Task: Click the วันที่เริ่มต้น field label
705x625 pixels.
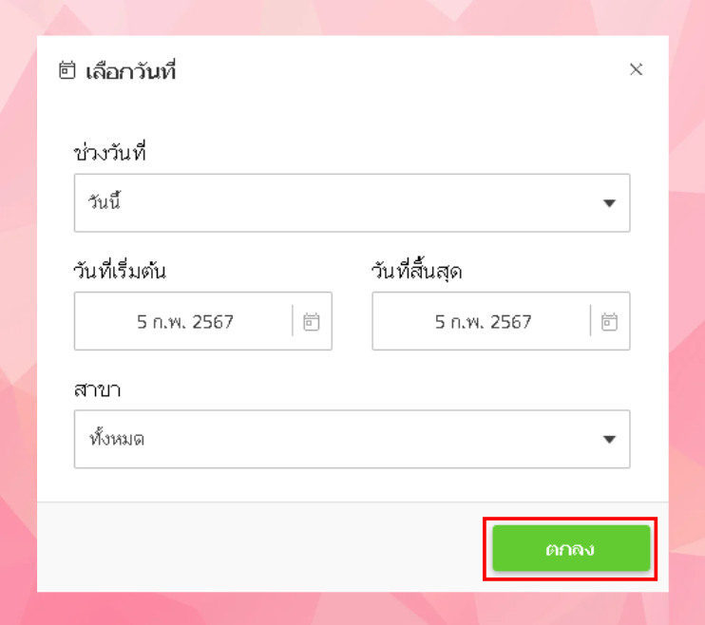Action: (x=120, y=271)
